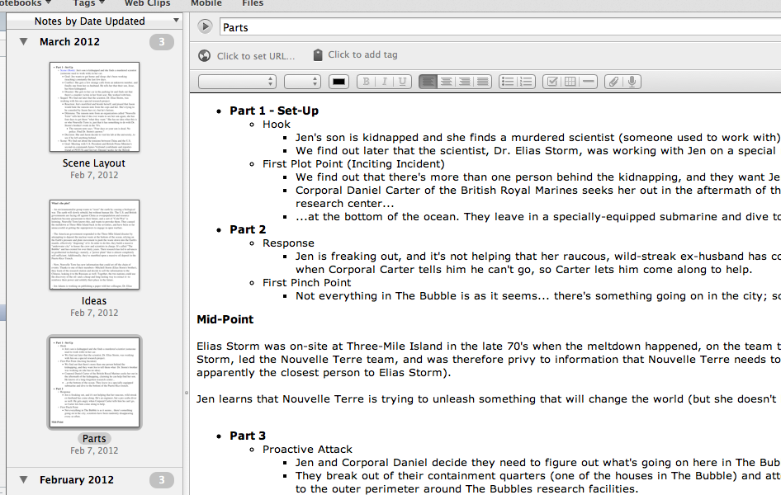Image resolution: width=781 pixels, height=495 pixels.
Task: Click the "Part 1 - Set-Up" heading
Action: 274,111
